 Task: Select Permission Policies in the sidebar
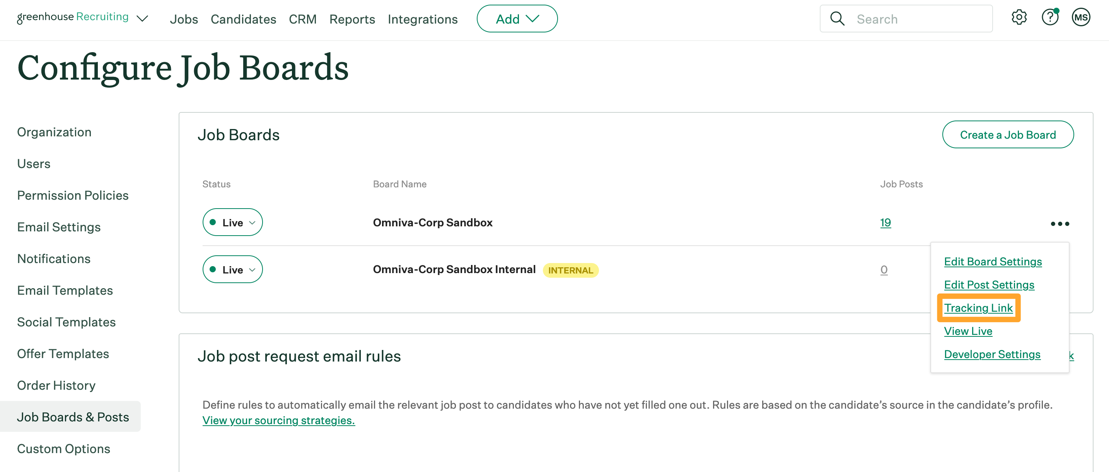click(x=73, y=195)
